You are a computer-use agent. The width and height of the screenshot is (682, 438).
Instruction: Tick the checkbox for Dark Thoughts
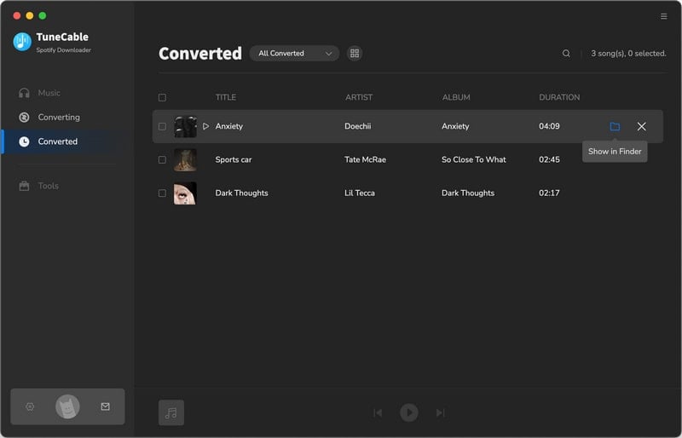tap(162, 193)
